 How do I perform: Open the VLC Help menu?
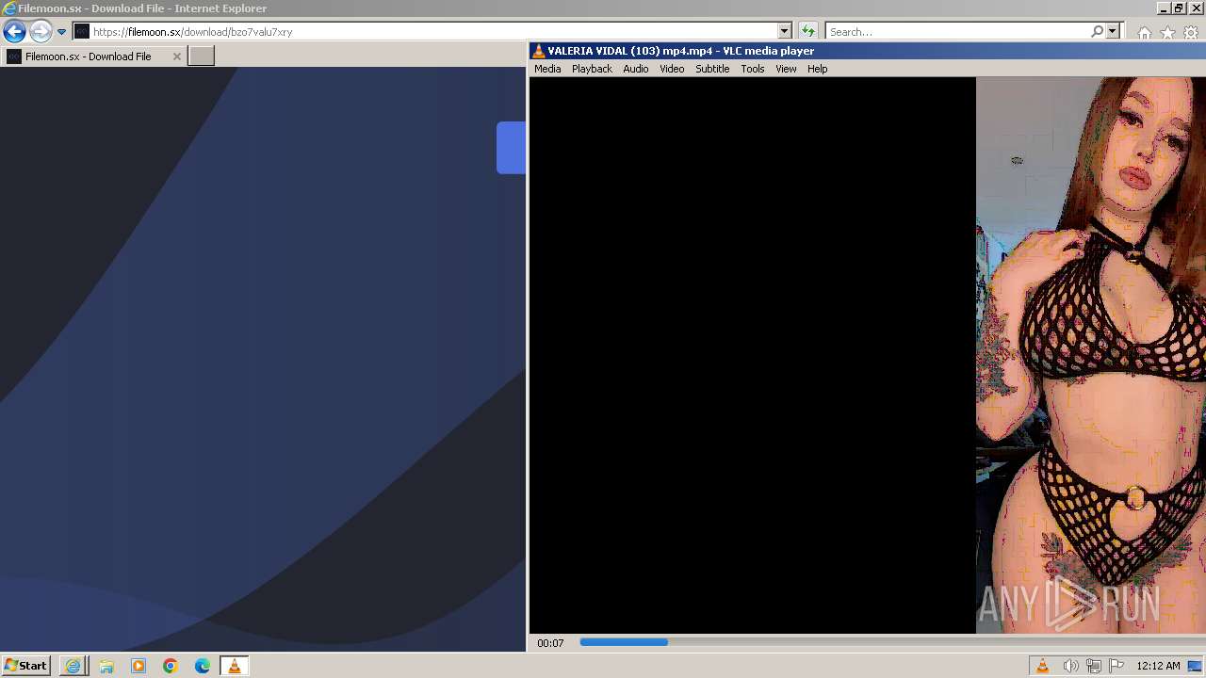click(817, 69)
